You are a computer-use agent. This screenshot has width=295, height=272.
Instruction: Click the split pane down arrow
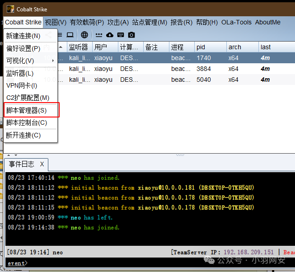point(16,155)
